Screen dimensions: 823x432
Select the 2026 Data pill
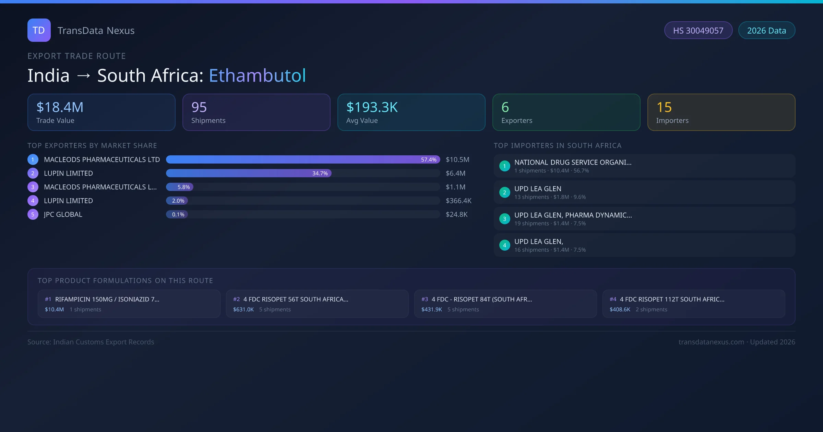pyautogui.click(x=766, y=31)
